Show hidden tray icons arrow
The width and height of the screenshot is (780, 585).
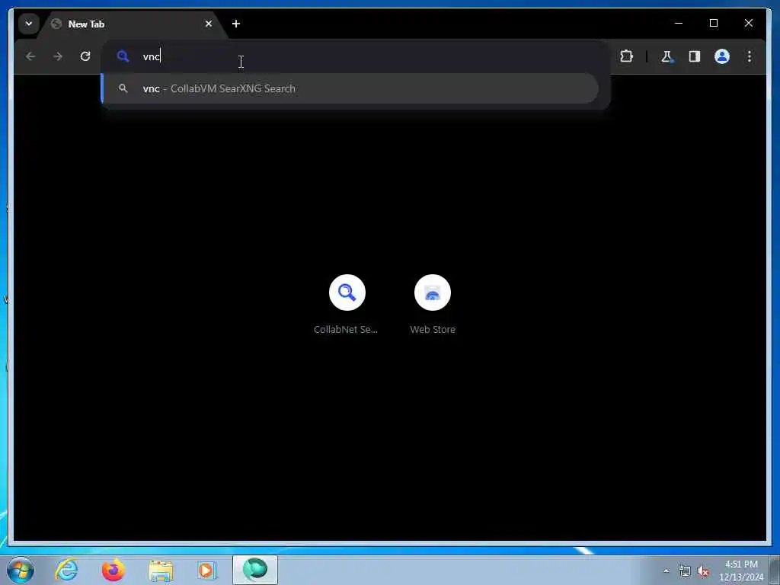pyautogui.click(x=666, y=571)
